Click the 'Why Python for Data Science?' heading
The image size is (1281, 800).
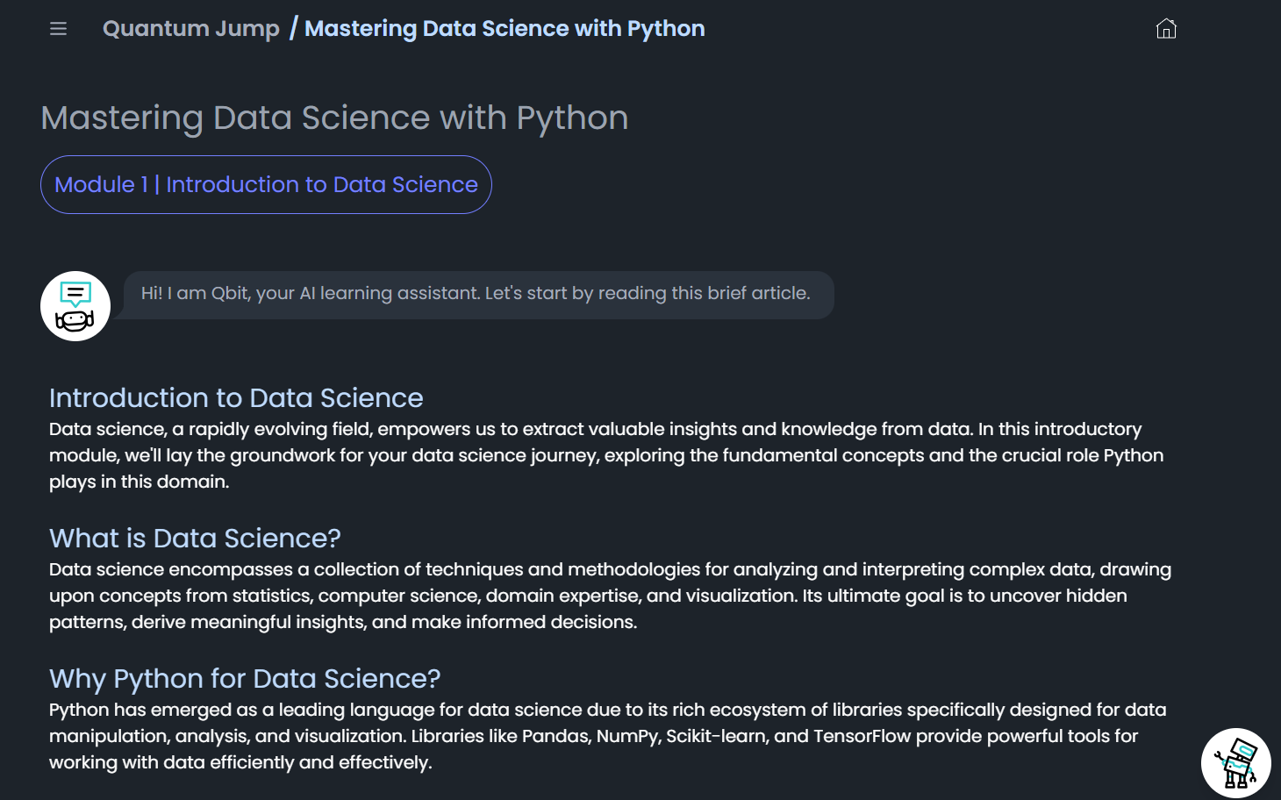(x=245, y=679)
